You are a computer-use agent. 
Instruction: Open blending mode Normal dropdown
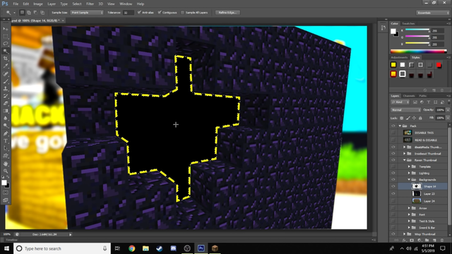click(406, 110)
